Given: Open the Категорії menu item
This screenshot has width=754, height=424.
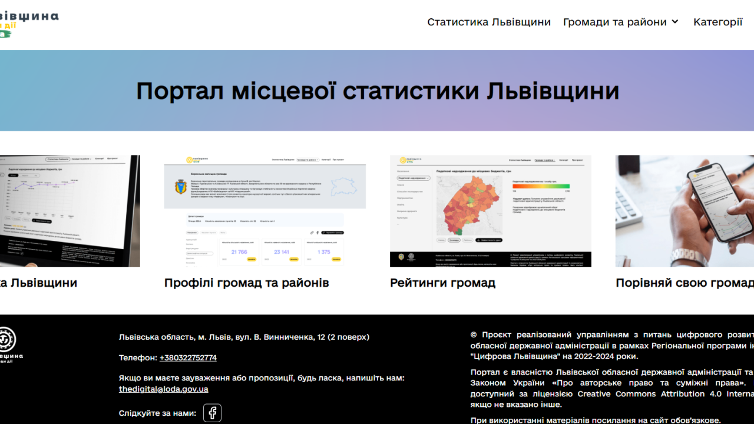Looking at the screenshot, I should pyautogui.click(x=717, y=22).
